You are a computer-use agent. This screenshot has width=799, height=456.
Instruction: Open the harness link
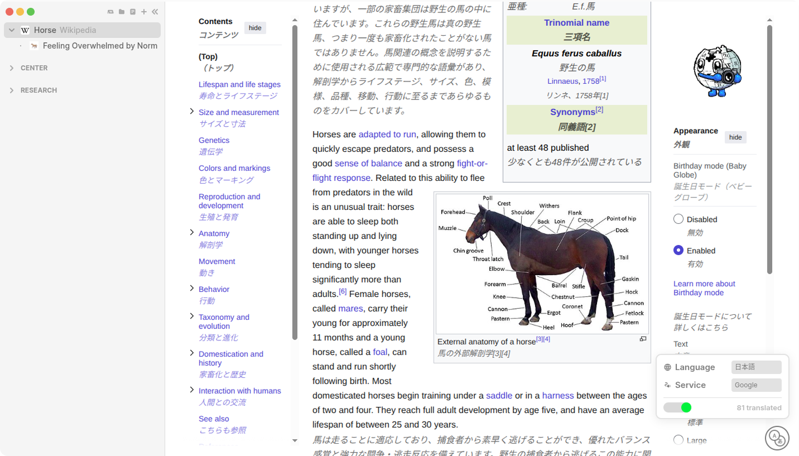click(558, 396)
